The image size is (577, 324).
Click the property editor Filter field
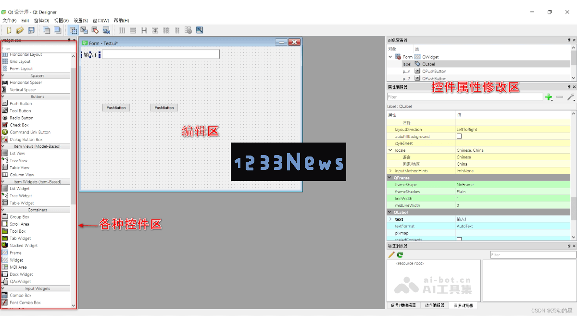click(465, 97)
